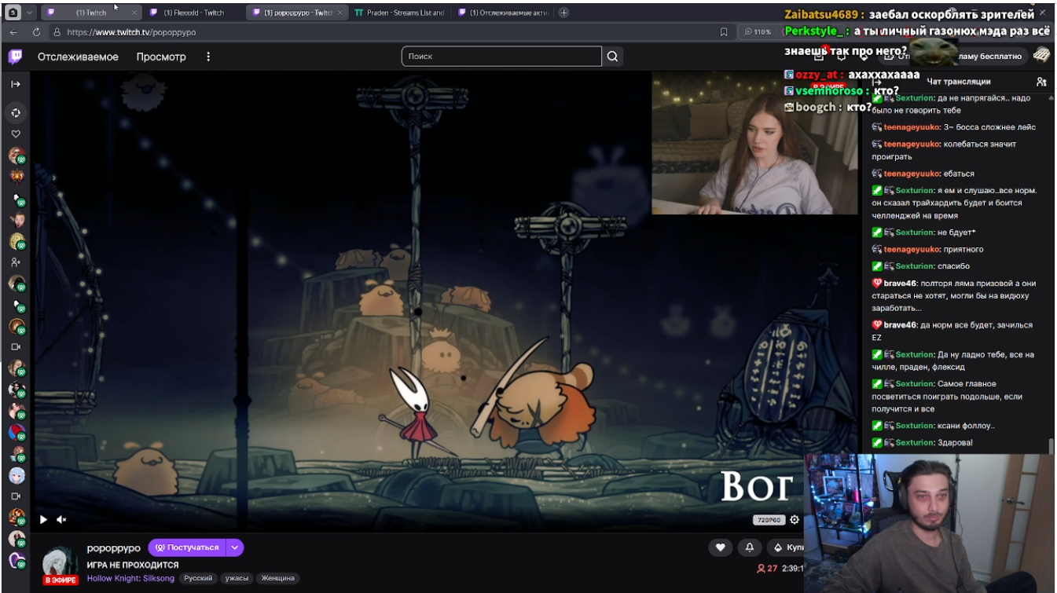This screenshot has height=593, width=1057.
Task: Click the chat message 'ксани фоллоу..'
Action: (x=966, y=426)
